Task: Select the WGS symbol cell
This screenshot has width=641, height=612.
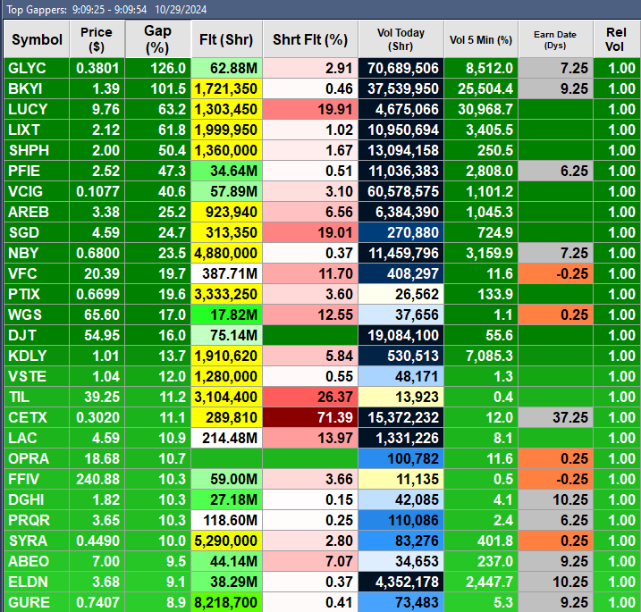Action: tap(37, 314)
